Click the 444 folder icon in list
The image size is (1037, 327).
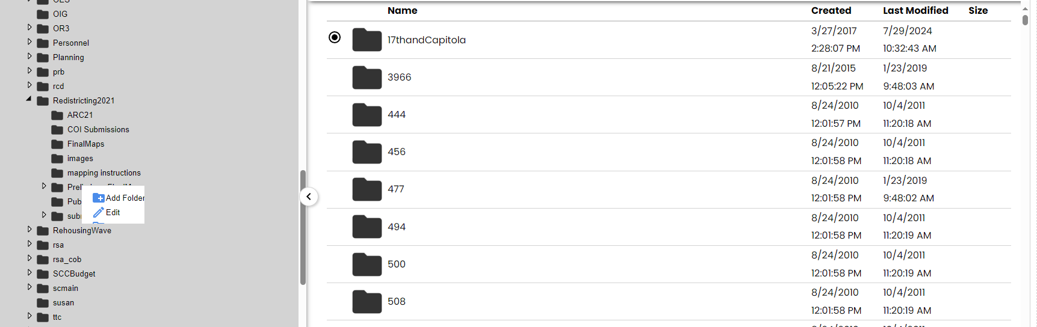367,114
